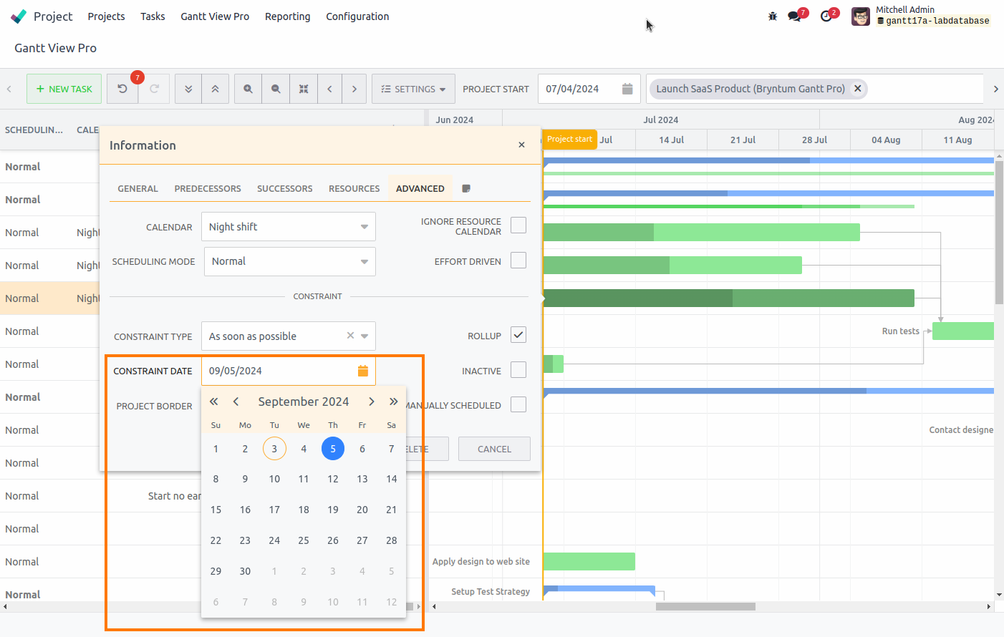Expand the Settings dropdown in the toolbar
This screenshot has height=637, width=1004.
(413, 89)
